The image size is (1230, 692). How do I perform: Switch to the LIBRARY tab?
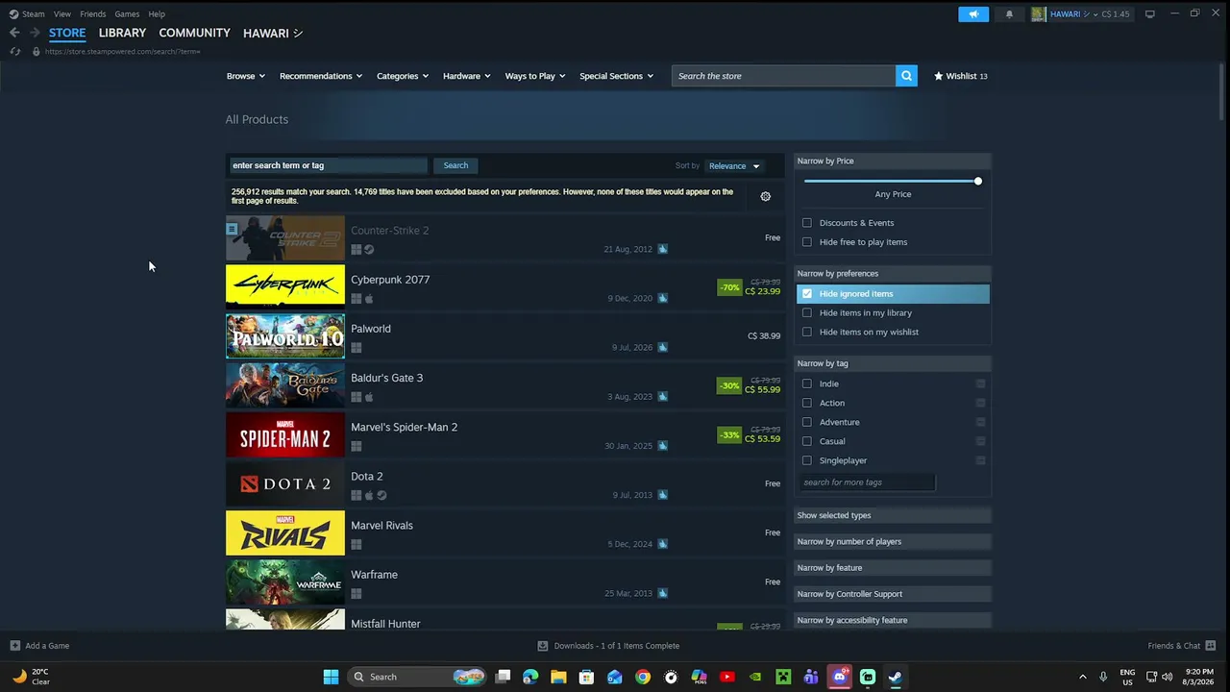coord(122,33)
